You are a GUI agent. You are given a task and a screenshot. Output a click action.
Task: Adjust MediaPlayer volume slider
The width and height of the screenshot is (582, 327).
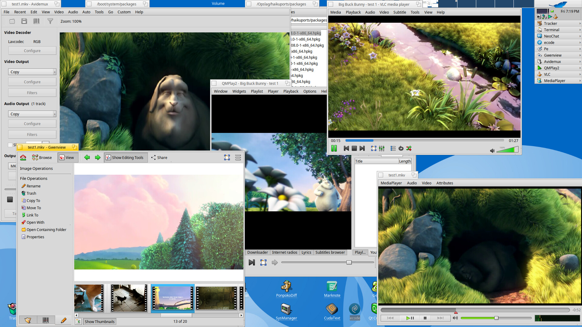[496, 318]
